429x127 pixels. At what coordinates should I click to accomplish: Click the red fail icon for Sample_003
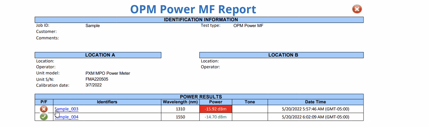(44, 109)
